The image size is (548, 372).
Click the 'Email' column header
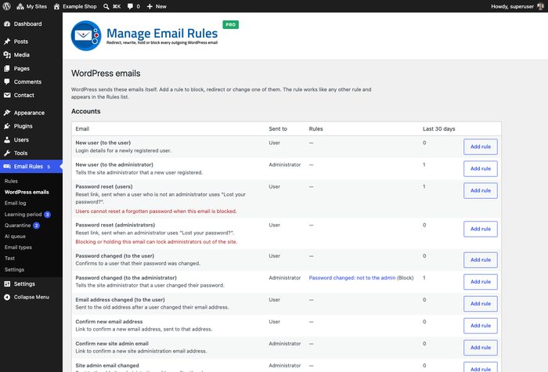[x=82, y=129]
